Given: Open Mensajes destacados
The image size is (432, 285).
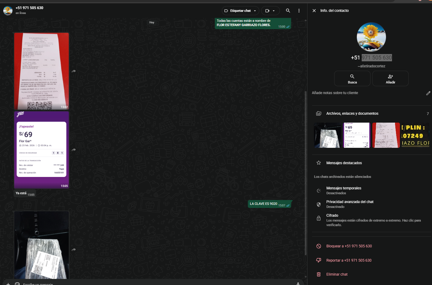Looking at the screenshot, I should 344,163.
